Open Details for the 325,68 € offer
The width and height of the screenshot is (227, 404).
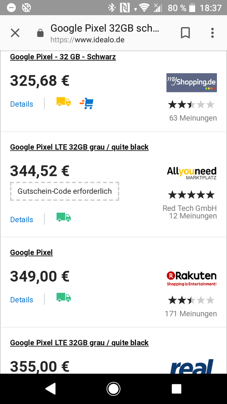22,104
